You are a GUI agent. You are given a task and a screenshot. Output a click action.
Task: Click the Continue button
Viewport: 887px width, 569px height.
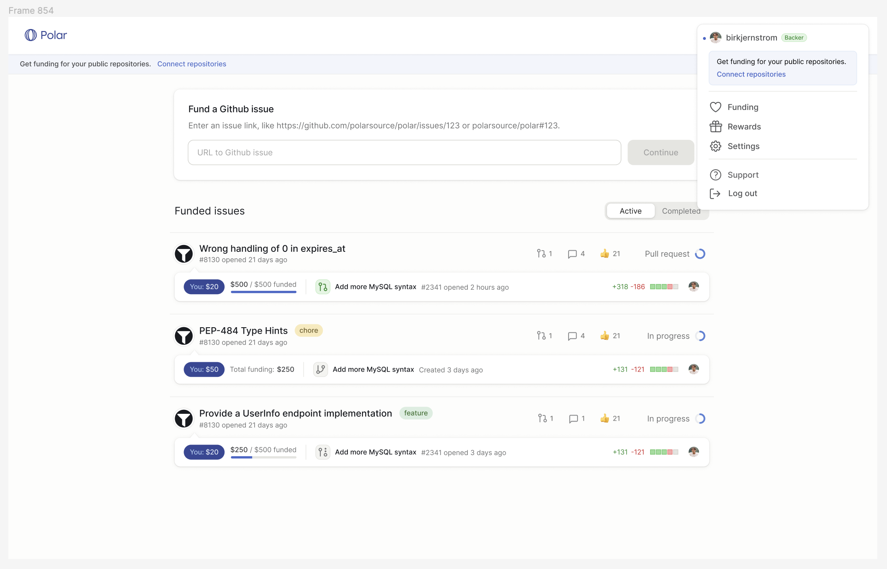(661, 152)
